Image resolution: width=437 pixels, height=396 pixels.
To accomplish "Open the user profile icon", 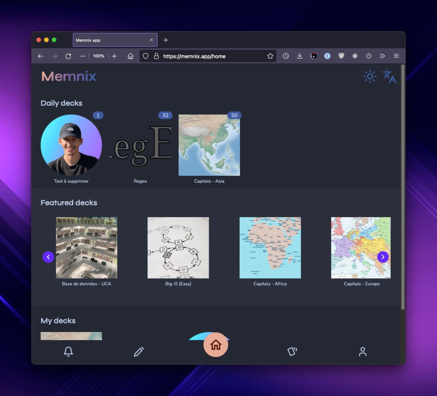I will click(x=362, y=352).
